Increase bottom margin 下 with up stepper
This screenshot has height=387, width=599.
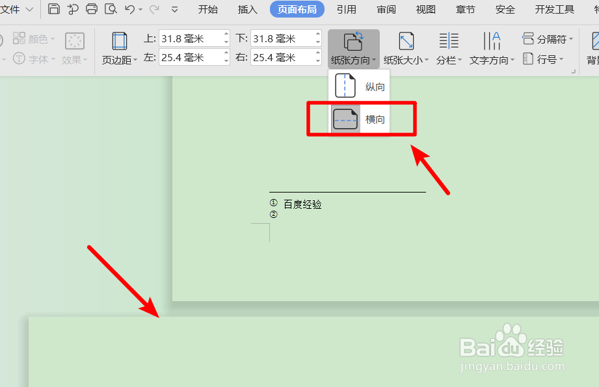pos(318,34)
